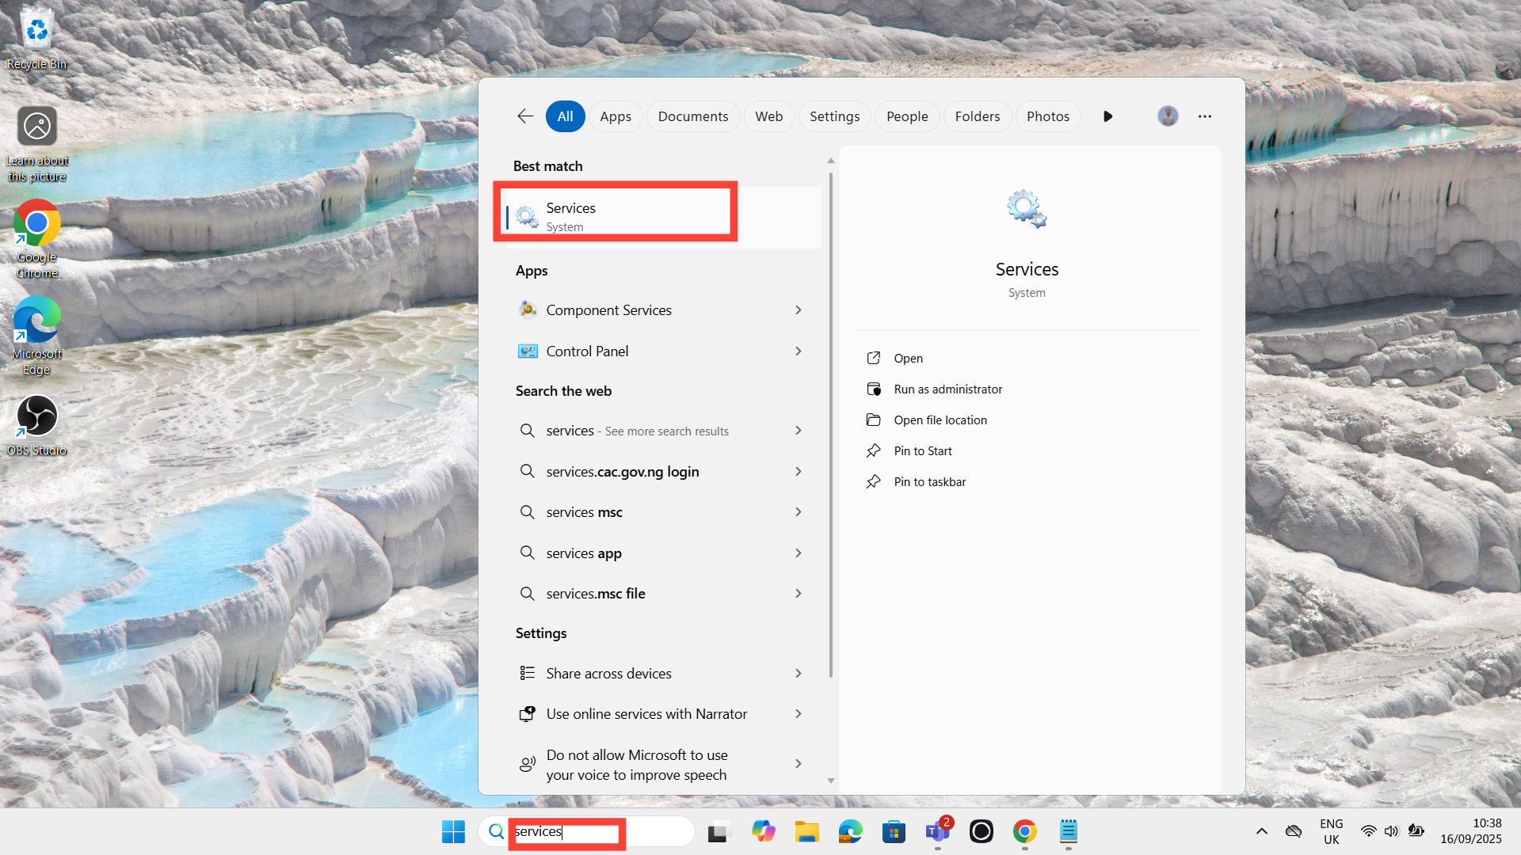
Task: Show more filter tabs with the arrow
Action: pos(1107,116)
